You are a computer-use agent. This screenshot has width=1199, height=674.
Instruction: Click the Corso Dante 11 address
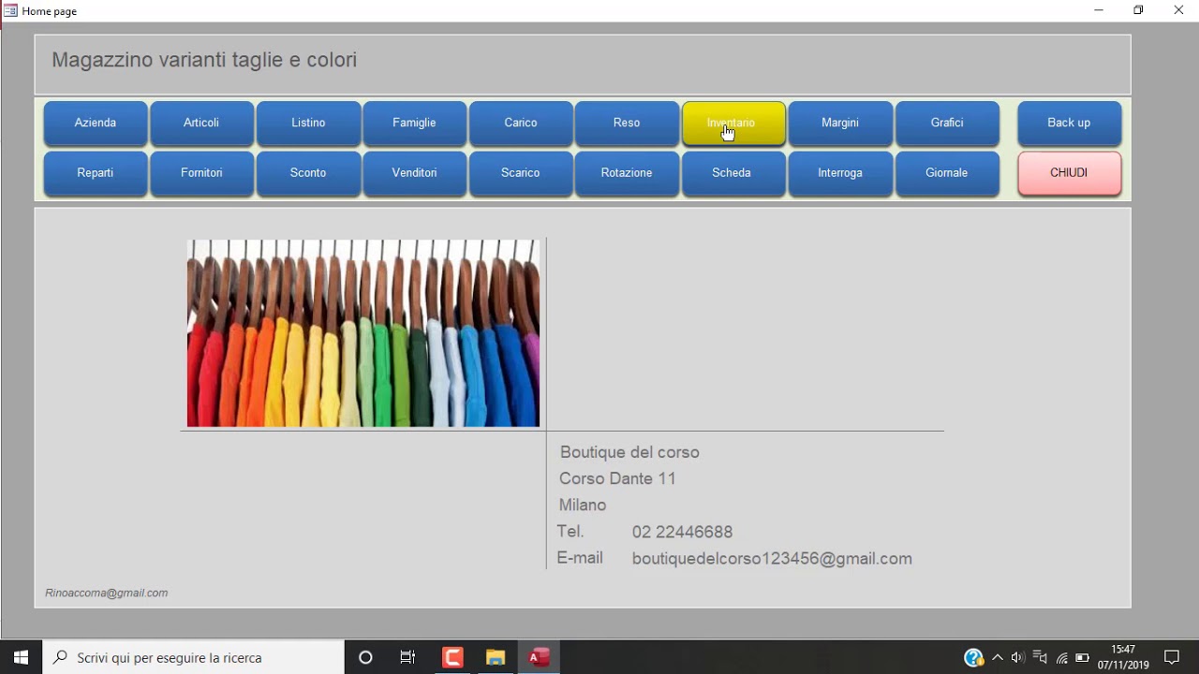[x=617, y=478]
